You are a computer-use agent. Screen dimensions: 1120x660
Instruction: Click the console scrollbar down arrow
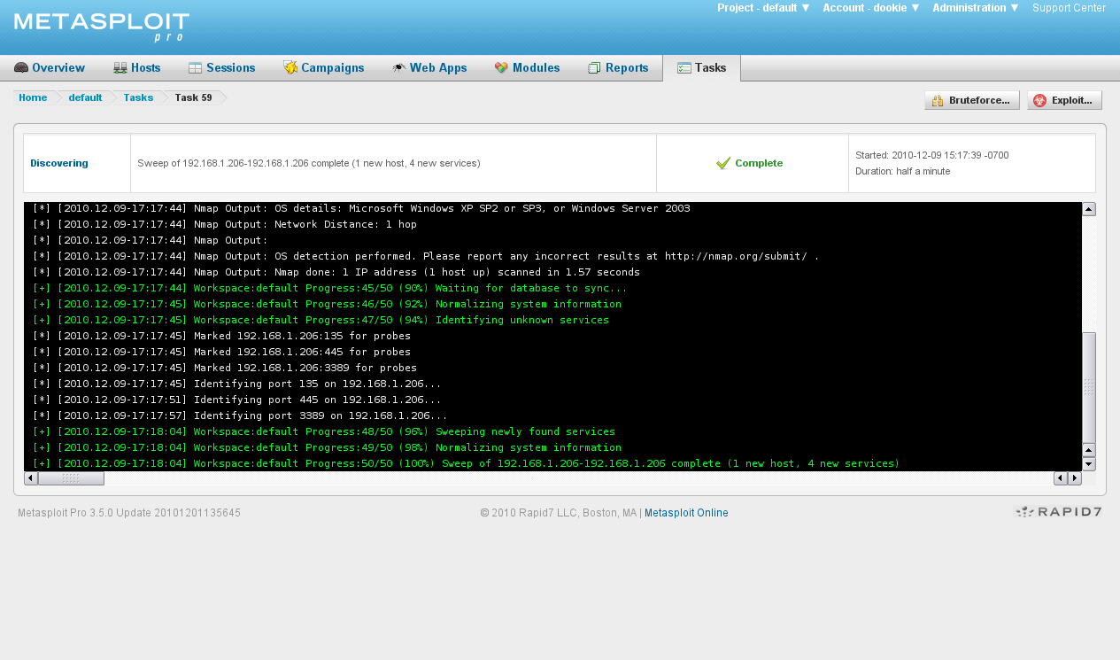(x=1088, y=463)
